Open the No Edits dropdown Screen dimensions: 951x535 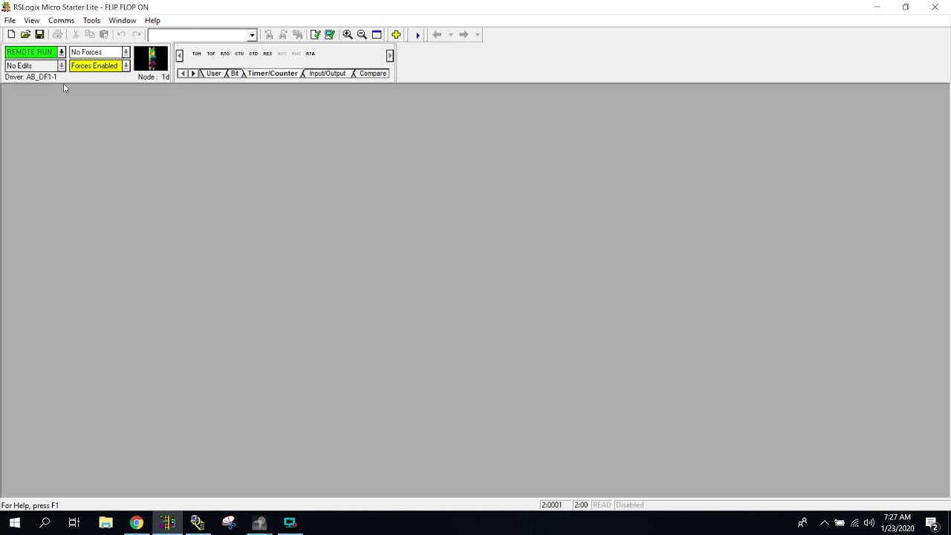[x=62, y=65]
